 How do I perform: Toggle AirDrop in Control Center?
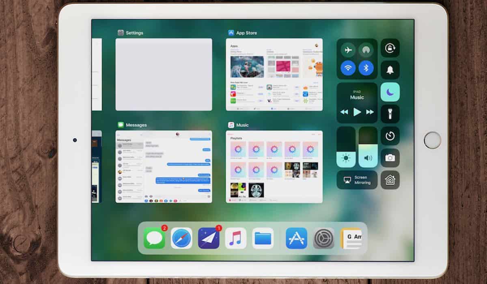click(366, 49)
